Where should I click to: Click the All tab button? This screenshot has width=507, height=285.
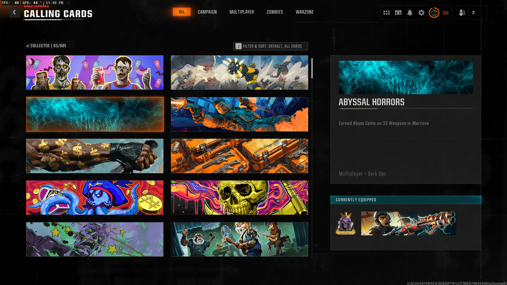pyautogui.click(x=182, y=12)
